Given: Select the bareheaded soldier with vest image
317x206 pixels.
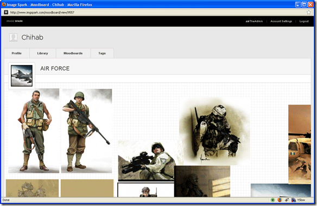Looking at the screenshot, I should 34,131.
